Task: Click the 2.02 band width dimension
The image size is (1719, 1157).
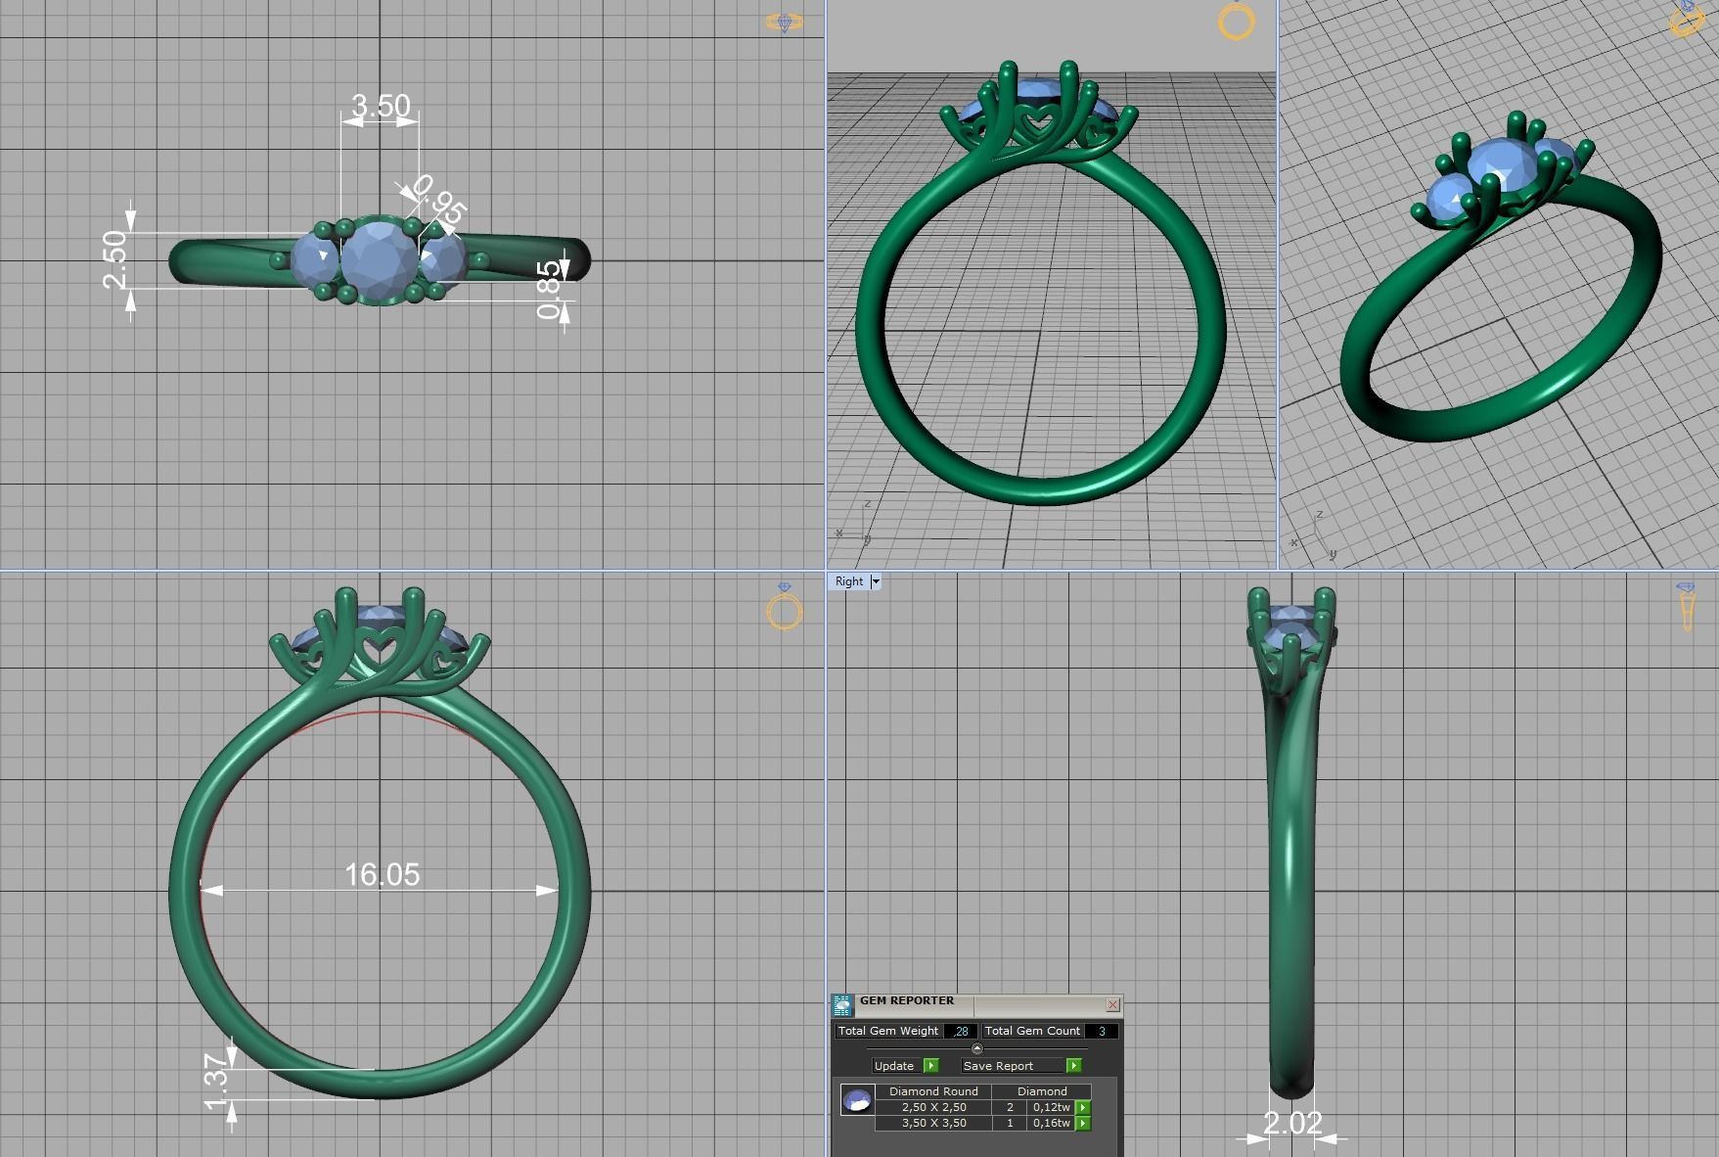Action: pos(1292,1123)
